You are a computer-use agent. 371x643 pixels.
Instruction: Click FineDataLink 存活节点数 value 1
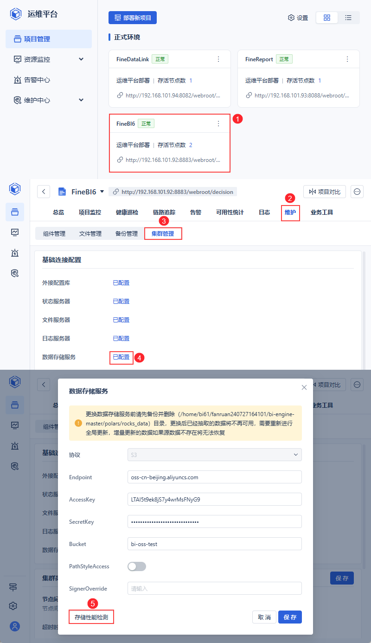[x=191, y=81]
